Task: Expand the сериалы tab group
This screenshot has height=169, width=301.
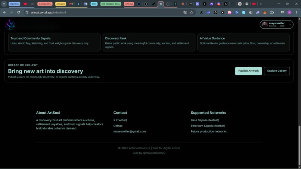Action: [15, 4]
